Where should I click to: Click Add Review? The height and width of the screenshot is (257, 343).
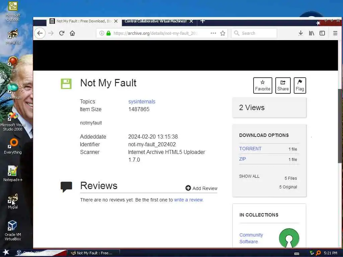pos(201,188)
